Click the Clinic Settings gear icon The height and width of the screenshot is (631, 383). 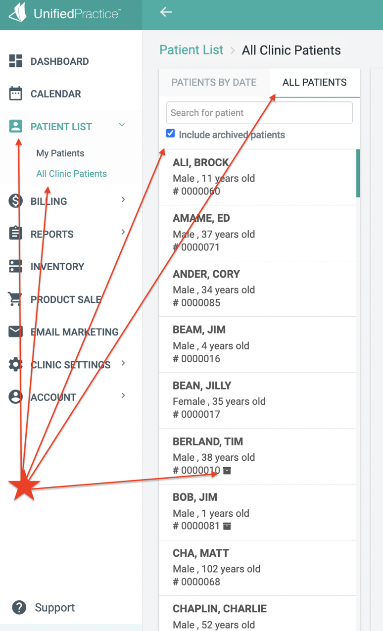[16, 365]
